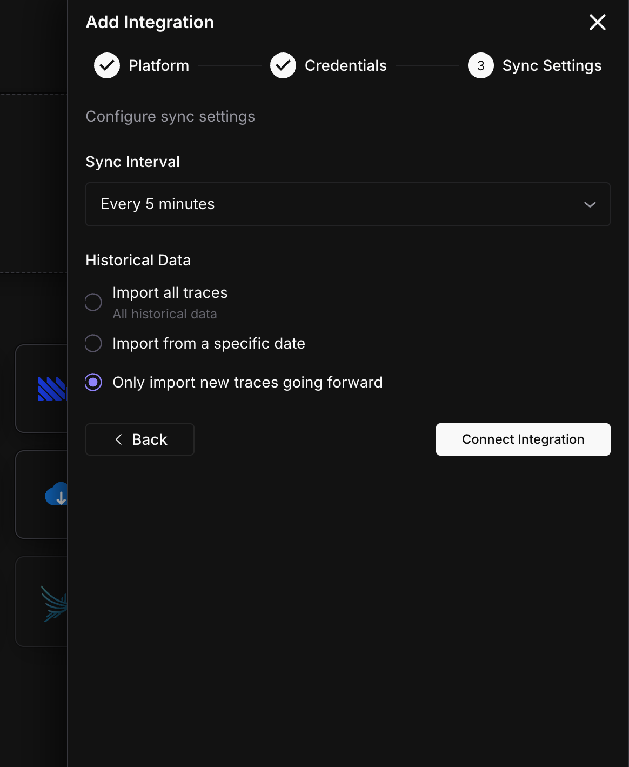Click the Platform step label
Image resolution: width=629 pixels, height=767 pixels.
tap(158, 65)
